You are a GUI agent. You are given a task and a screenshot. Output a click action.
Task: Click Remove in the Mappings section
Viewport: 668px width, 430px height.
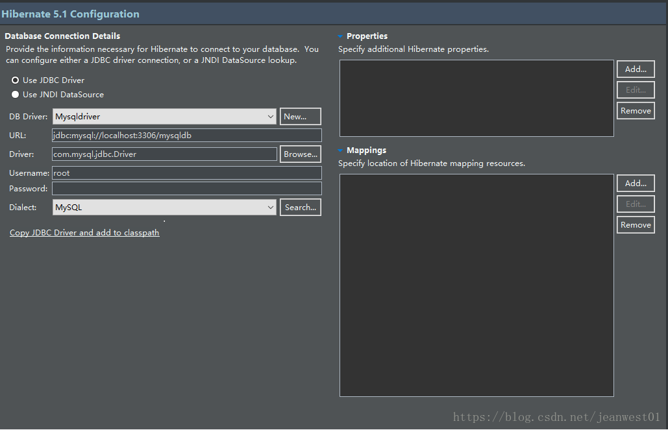(x=636, y=225)
